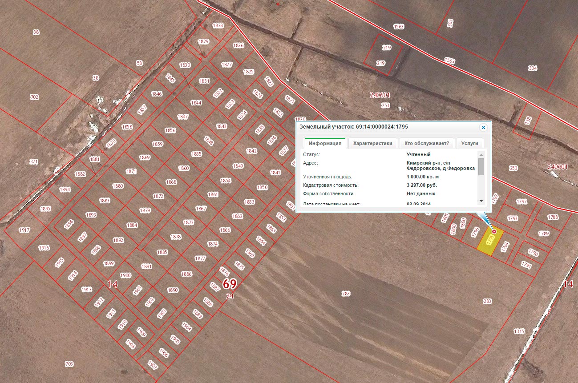Click the label 'Уточненная площадь:'

point(327,177)
